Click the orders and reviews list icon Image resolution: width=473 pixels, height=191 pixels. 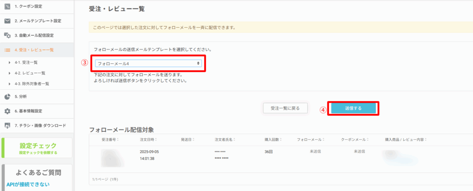[x=7, y=50]
